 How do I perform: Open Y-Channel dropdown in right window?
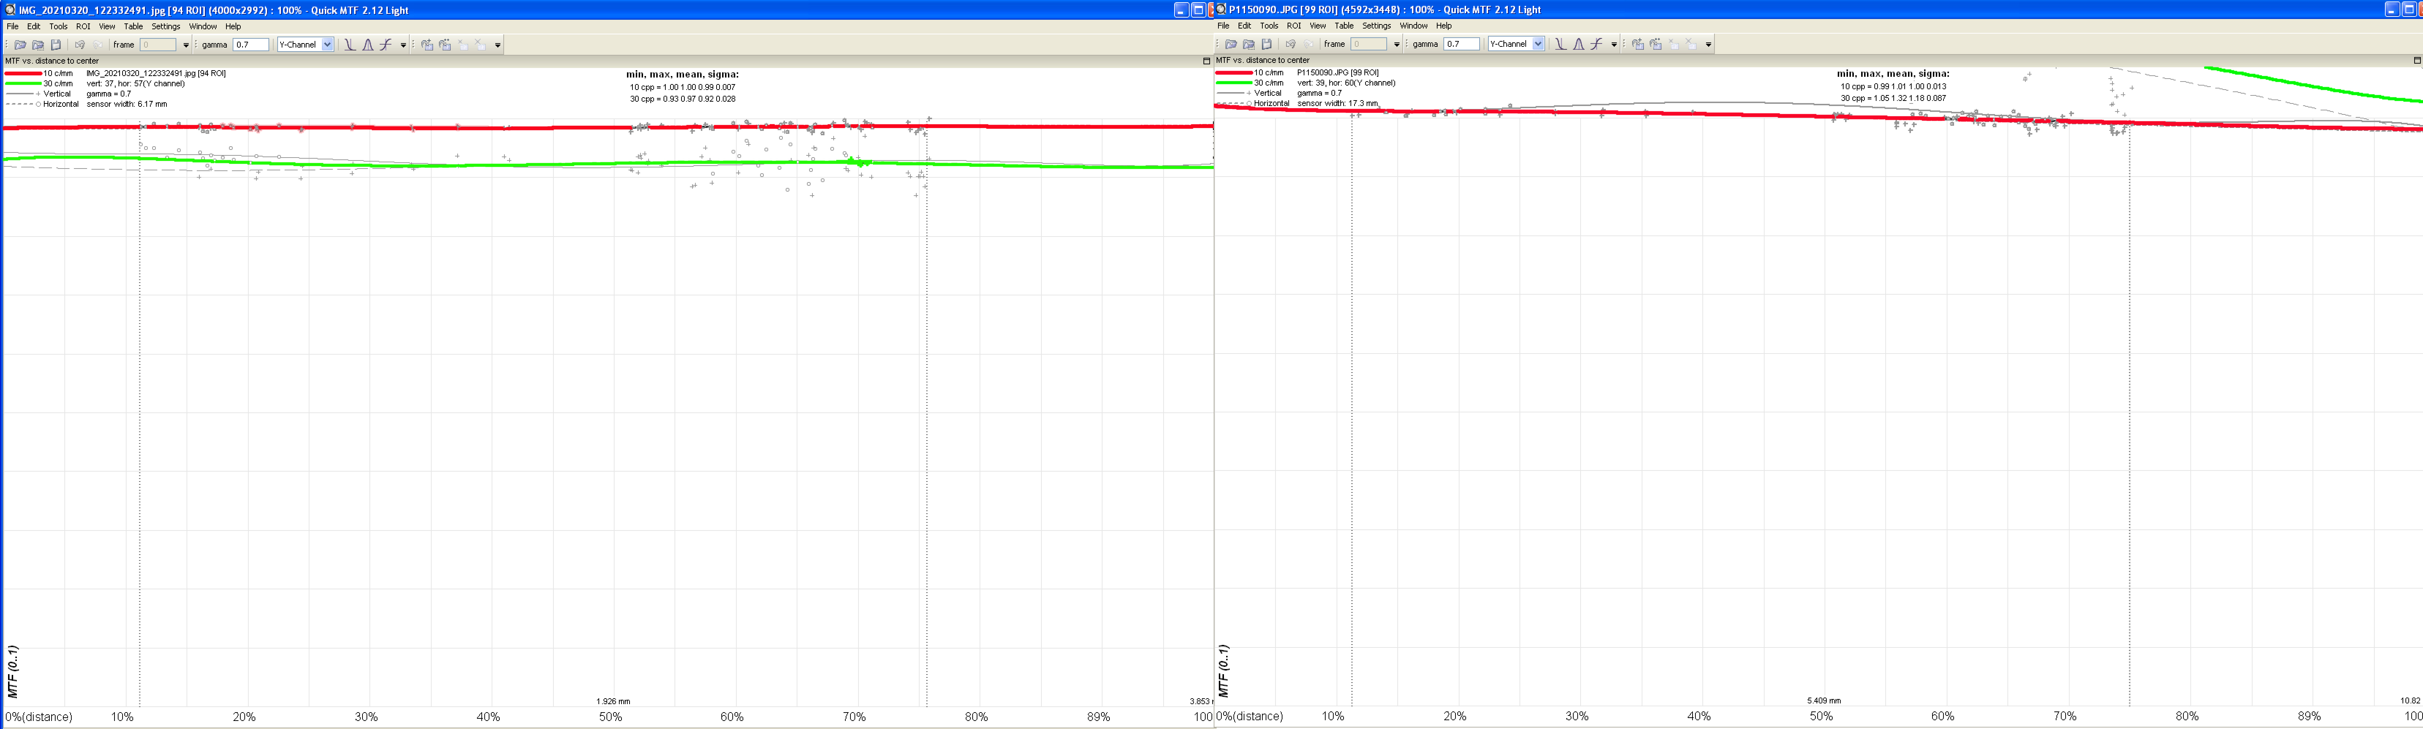point(1538,44)
